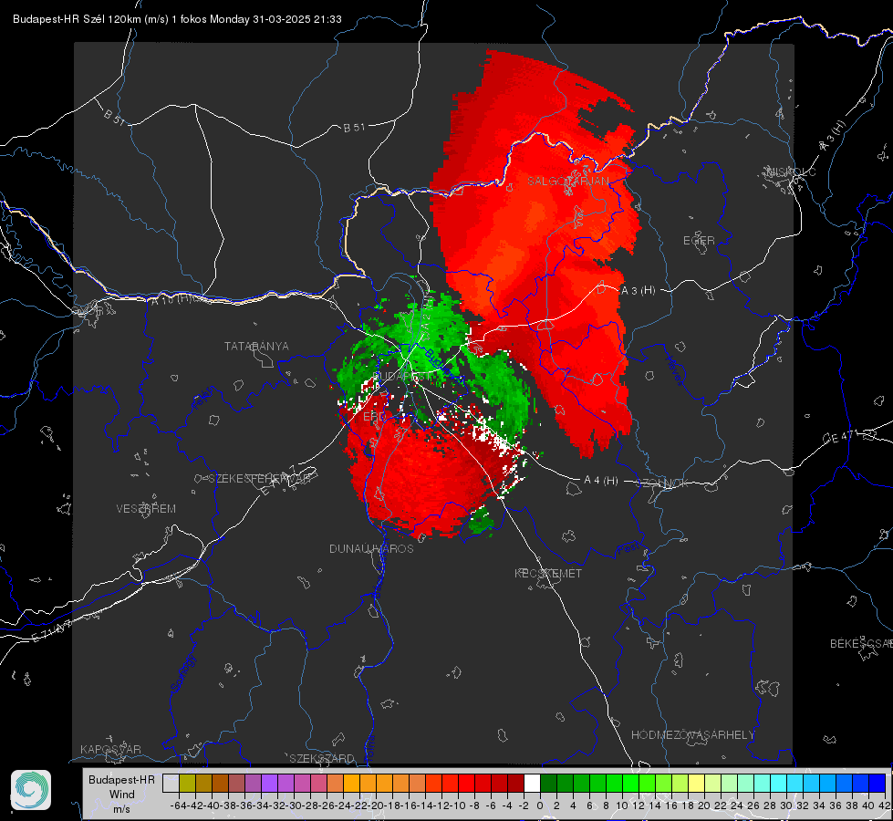Select the Heves county label
The width and height of the screenshot is (893, 821).
[674, 371]
